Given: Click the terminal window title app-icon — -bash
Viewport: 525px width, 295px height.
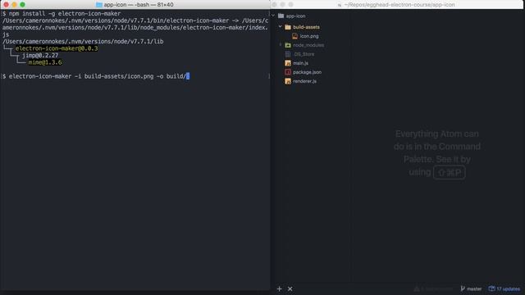Looking at the screenshot, I should pos(139,5).
